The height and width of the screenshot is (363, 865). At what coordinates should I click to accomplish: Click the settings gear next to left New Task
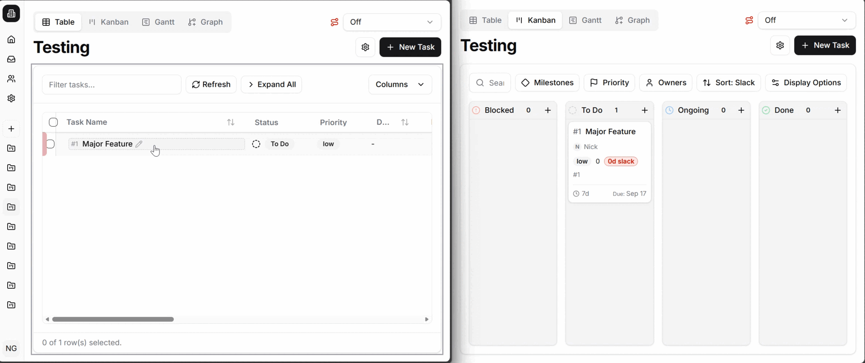pos(365,47)
